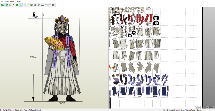
Task: Open the Setting menu
Action: pos(13,1)
